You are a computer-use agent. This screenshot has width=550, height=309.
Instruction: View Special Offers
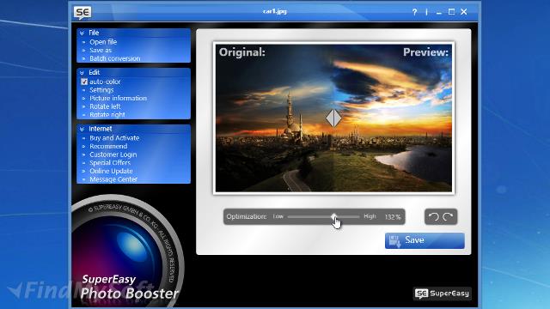coord(110,163)
